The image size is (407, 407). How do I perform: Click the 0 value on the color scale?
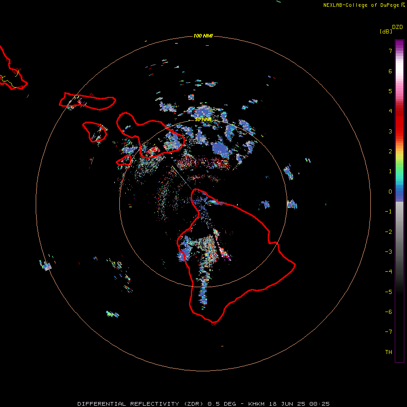tap(390, 192)
